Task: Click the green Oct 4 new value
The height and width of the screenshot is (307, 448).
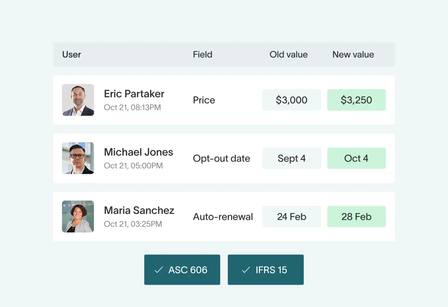Action: click(x=356, y=158)
